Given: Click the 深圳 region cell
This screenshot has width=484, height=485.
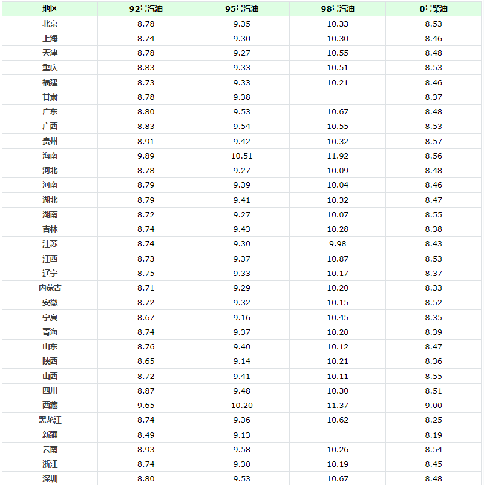Looking at the screenshot, I should [x=50, y=478].
